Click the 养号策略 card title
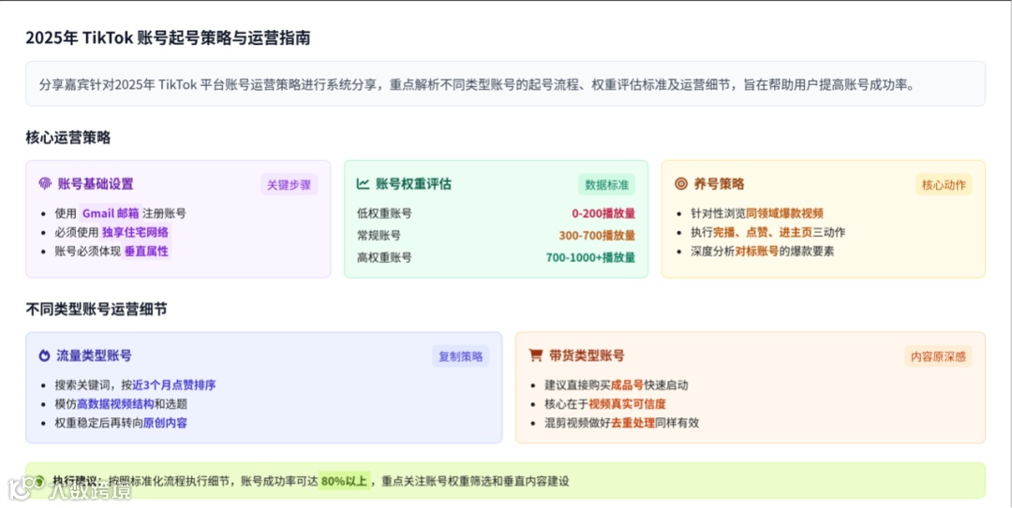 click(x=719, y=183)
